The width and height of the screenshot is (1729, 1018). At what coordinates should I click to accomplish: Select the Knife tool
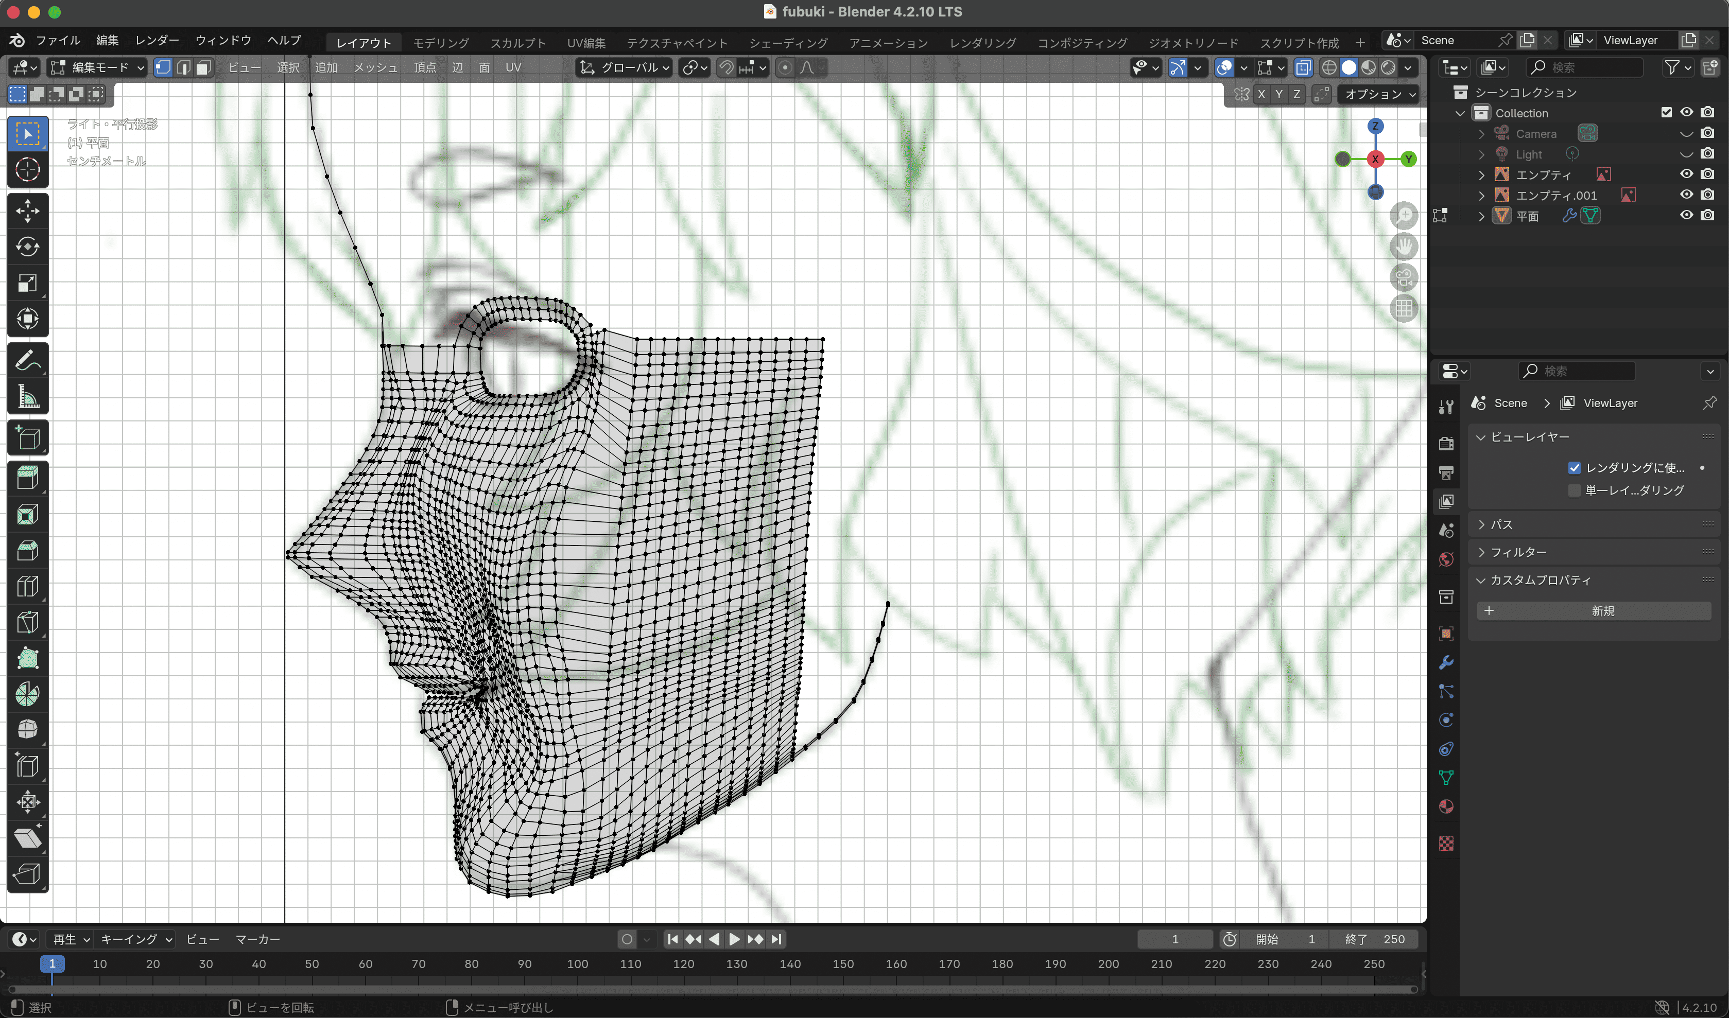[27, 622]
